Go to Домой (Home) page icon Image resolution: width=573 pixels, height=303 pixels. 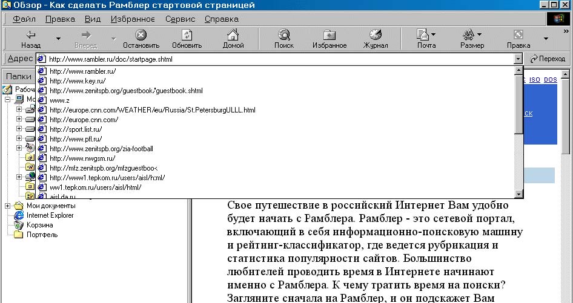pyautogui.click(x=233, y=34)
